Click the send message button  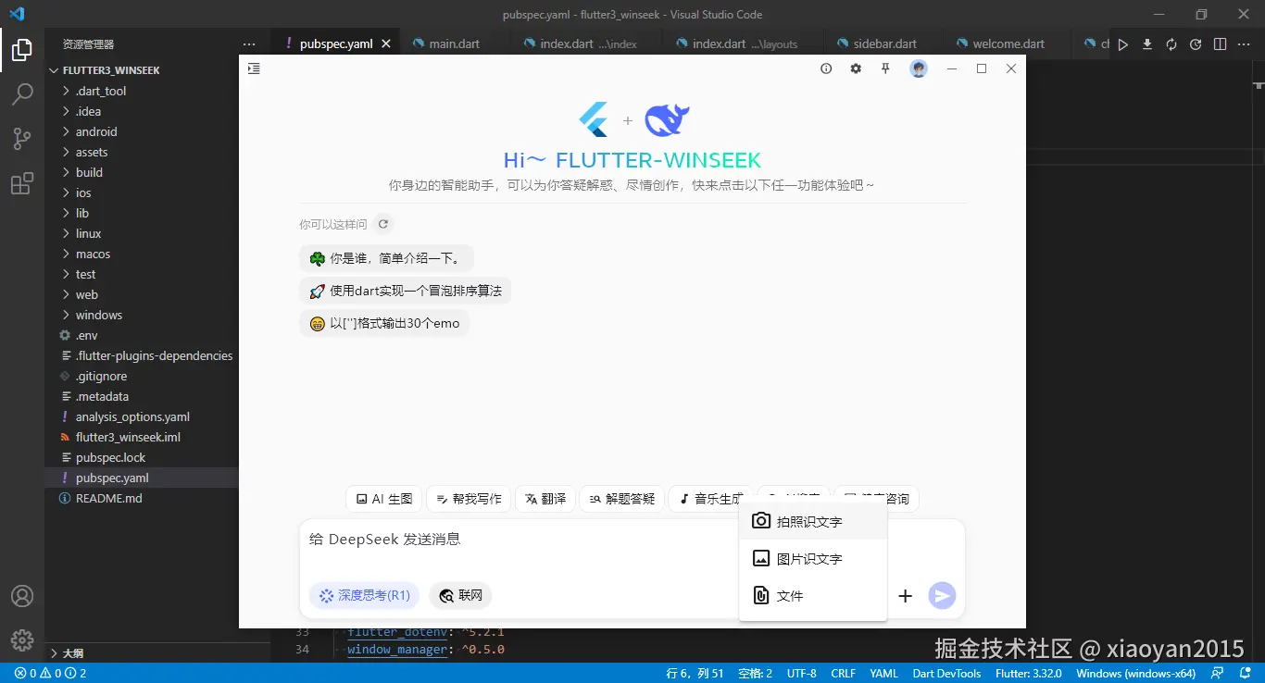pos(942,596)
